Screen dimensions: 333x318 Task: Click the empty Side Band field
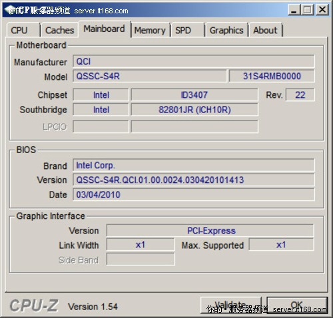141,259
